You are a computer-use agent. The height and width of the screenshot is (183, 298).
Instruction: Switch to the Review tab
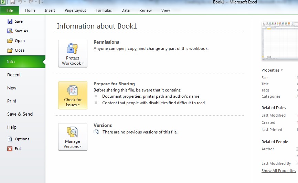pyautogui.click(x=146, y=10)
